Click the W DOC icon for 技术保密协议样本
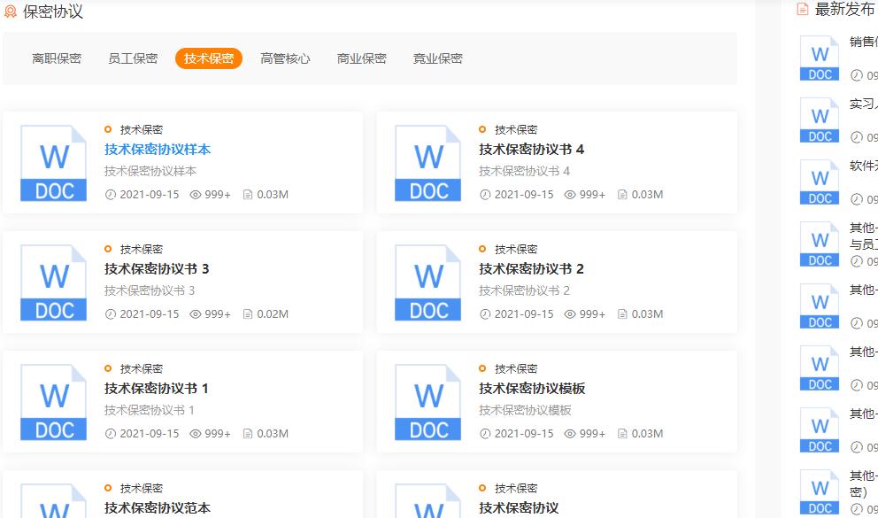The image size is (878, 518). 51,164
